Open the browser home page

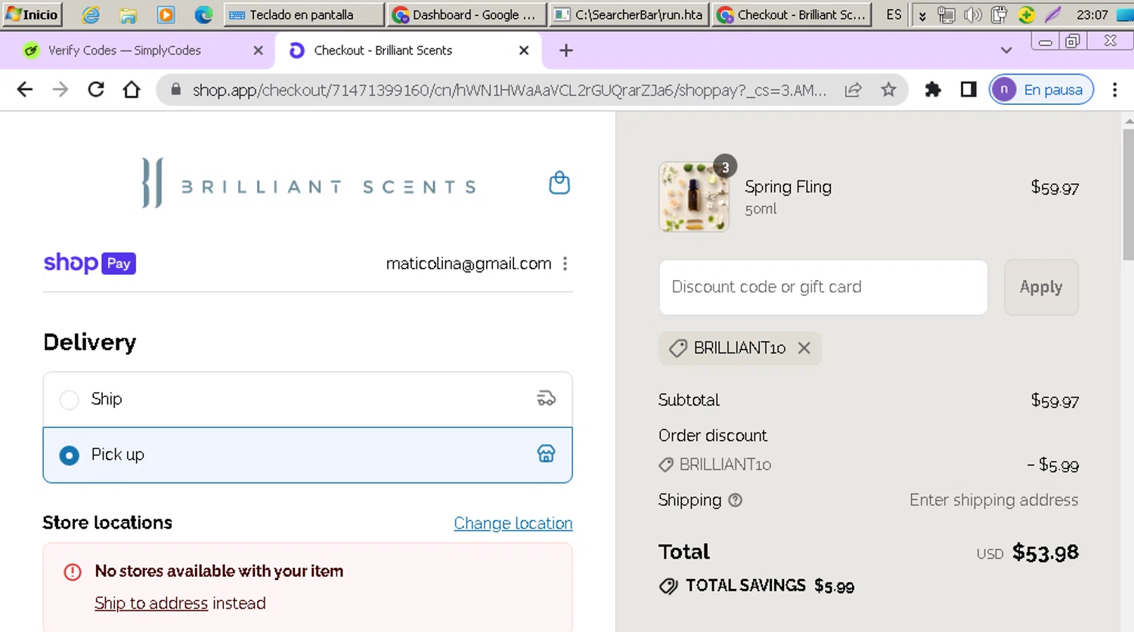(132, 90)
